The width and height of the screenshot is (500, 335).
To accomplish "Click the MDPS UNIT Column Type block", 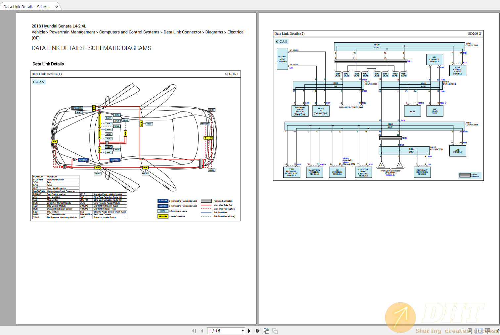I will point(321,111).
